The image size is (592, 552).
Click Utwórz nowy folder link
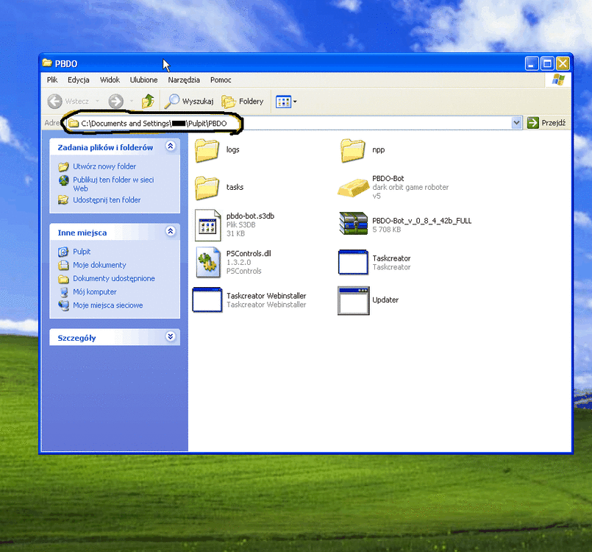104,166
